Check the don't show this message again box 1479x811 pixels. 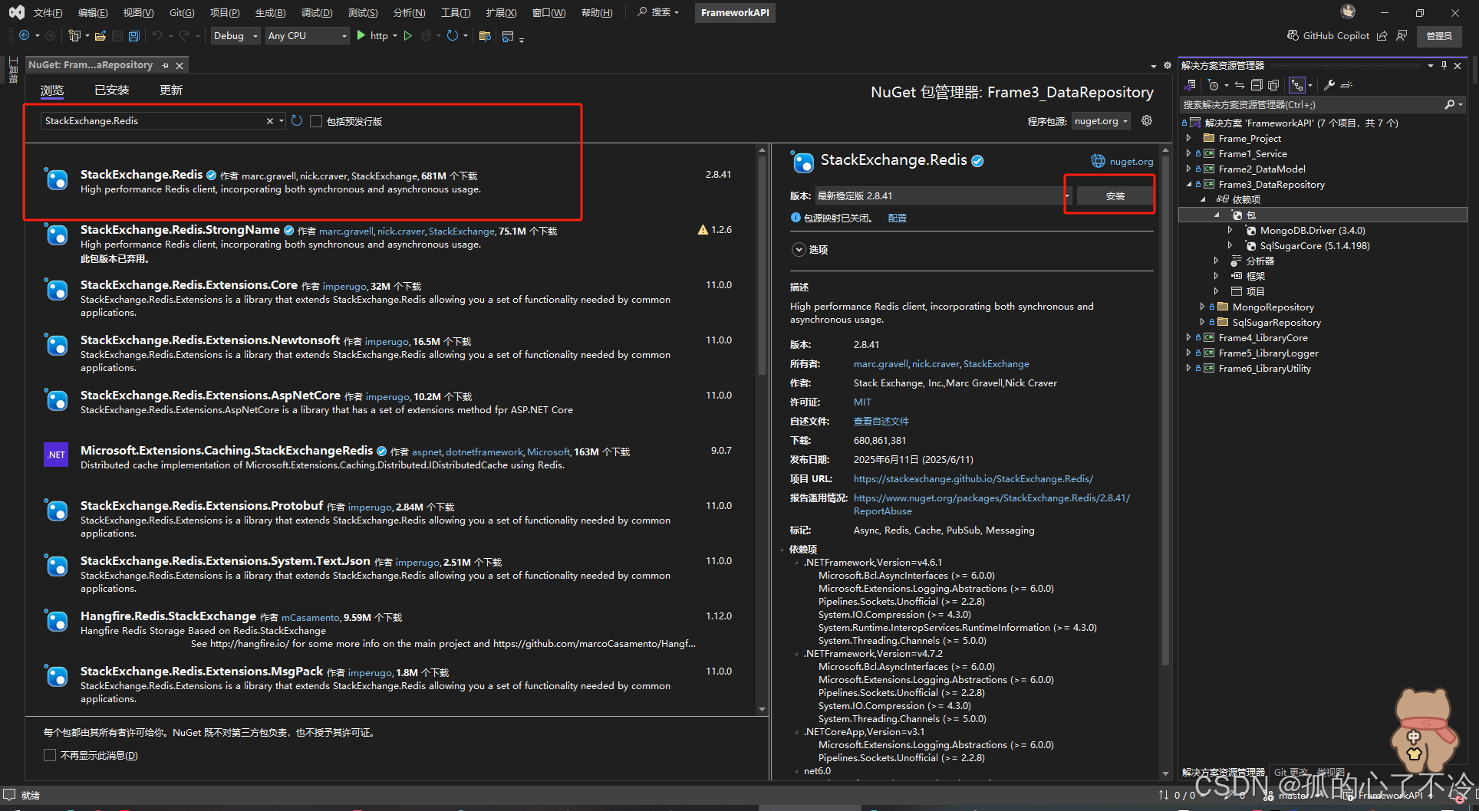point(50,755)
